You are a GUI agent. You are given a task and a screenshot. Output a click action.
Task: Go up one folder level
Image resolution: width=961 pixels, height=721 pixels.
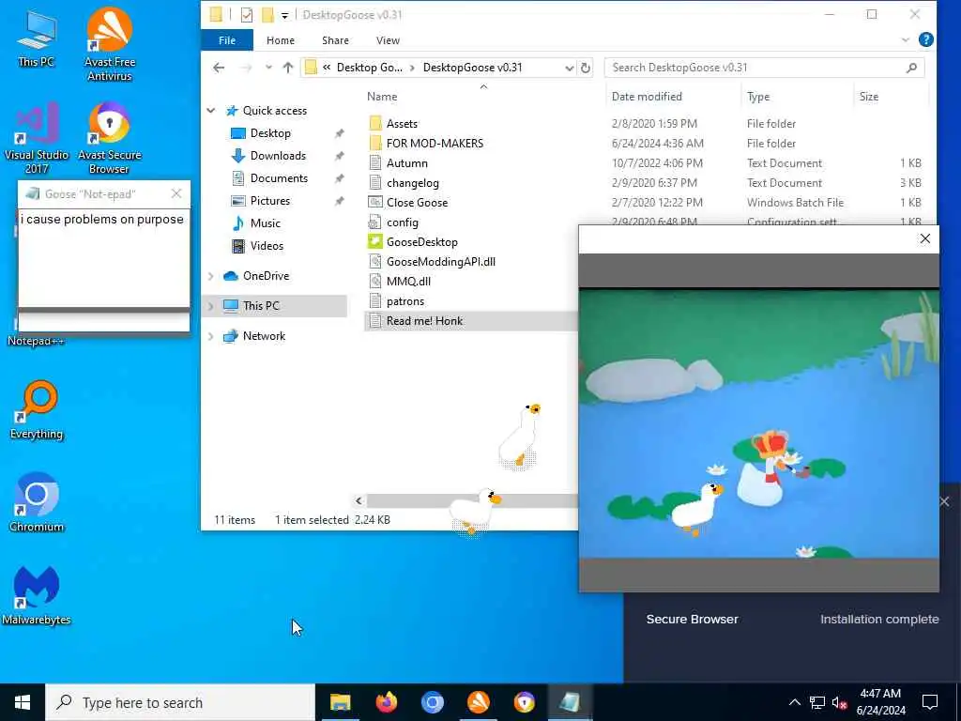click(x=288, y=68)
